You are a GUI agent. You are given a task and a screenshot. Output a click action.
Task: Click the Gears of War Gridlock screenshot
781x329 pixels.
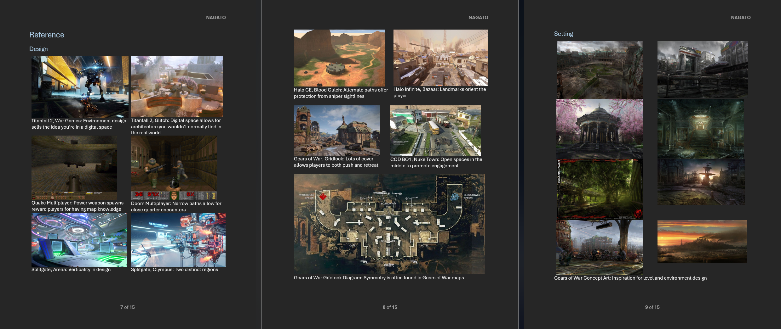point(337,130)
